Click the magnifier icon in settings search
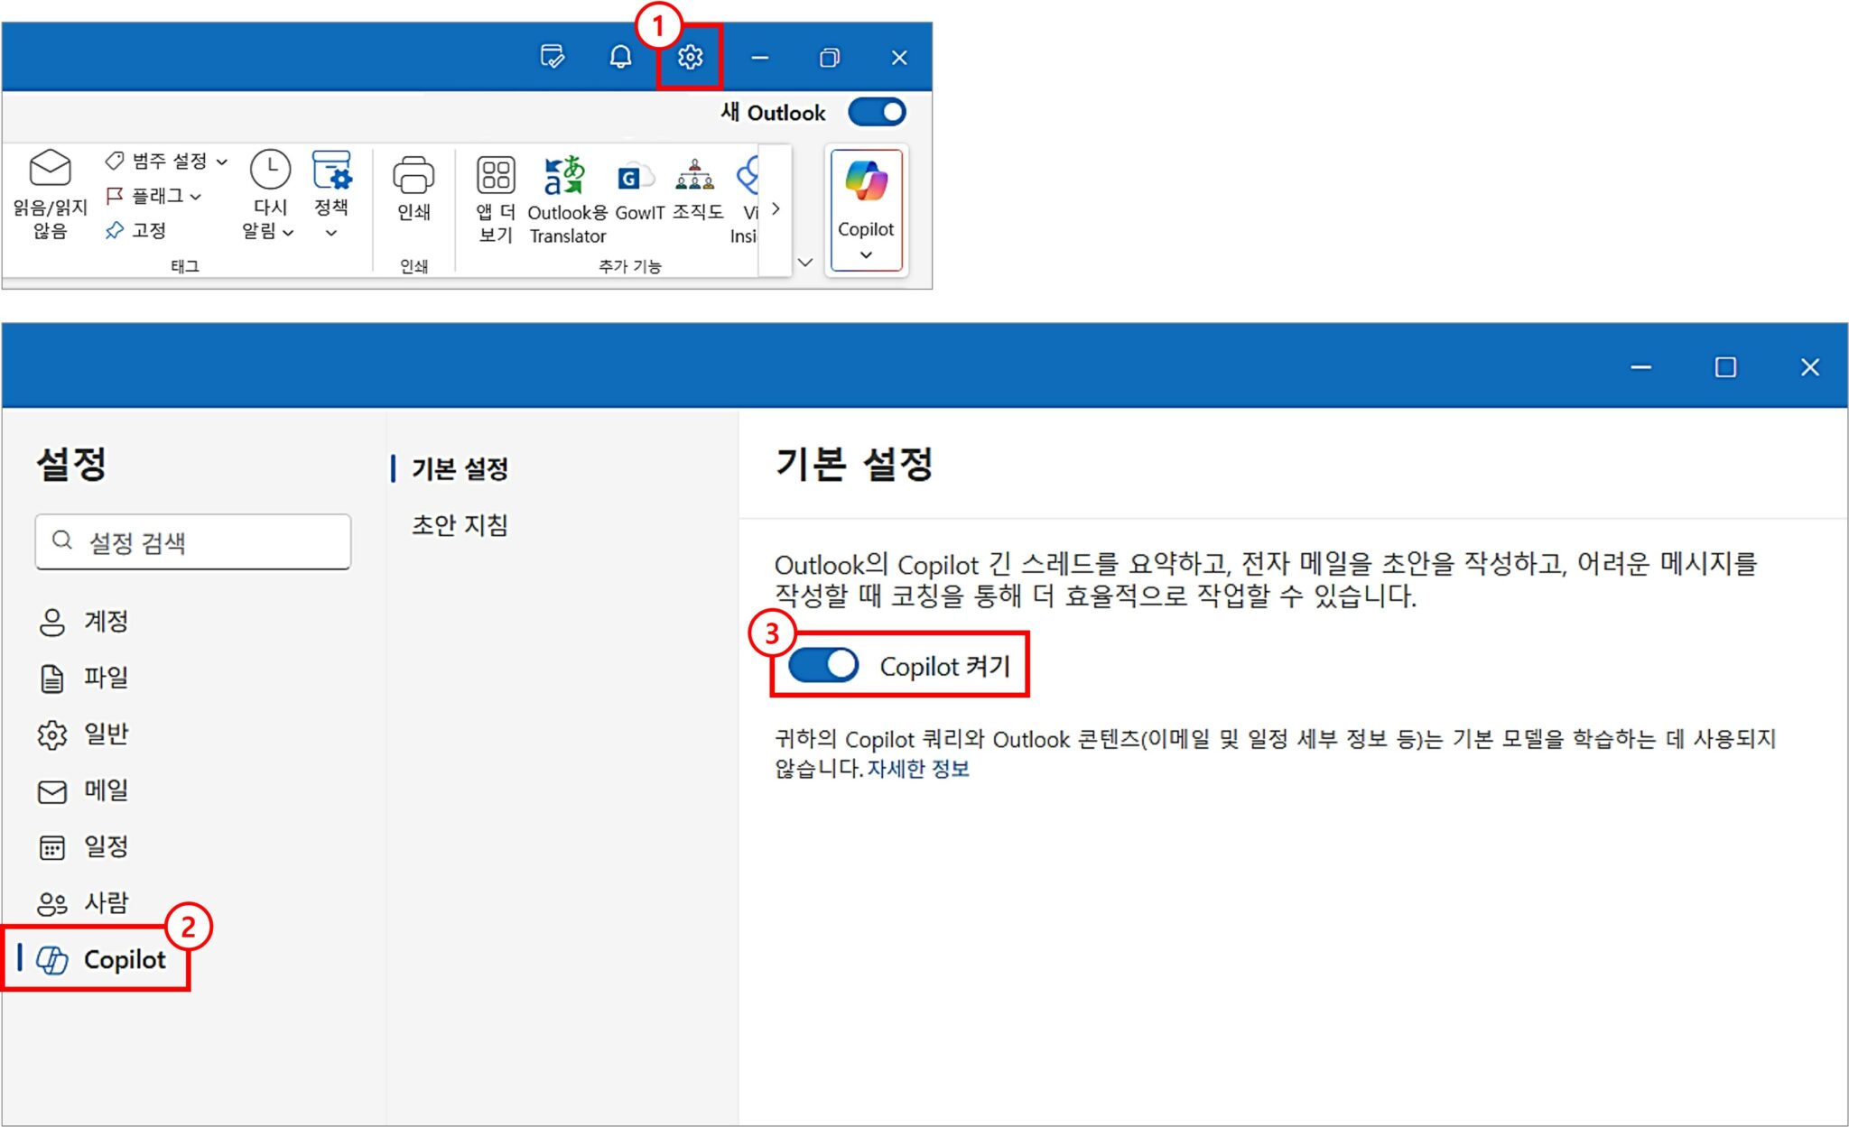This screenshot has height=1127, width=1849. tap(62, 540)
